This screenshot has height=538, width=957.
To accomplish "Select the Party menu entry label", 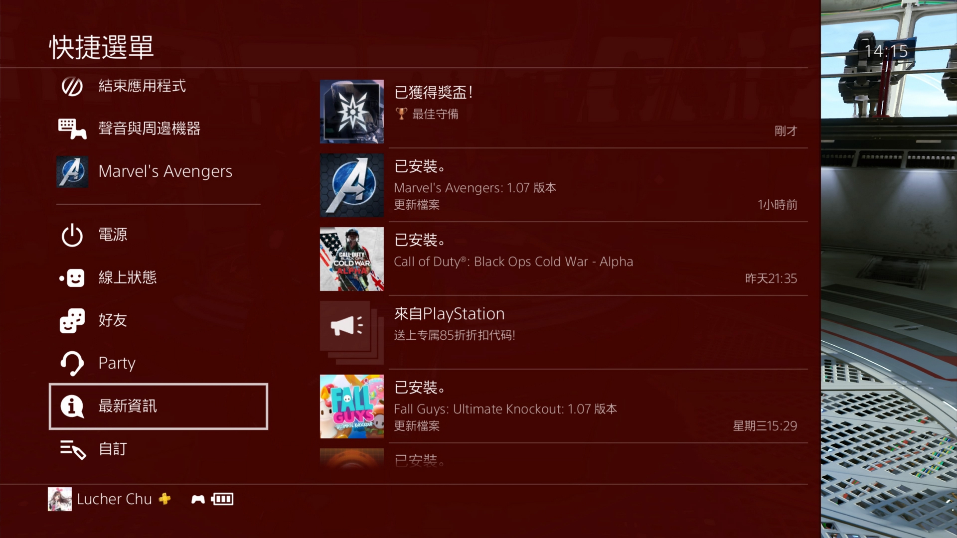I will coord(117,363).
